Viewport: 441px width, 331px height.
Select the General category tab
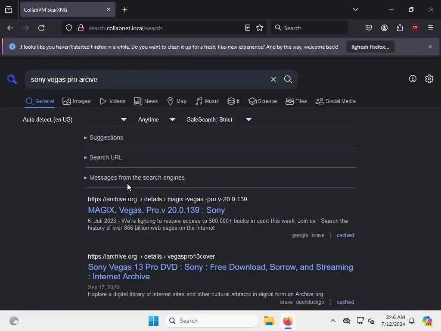click(x=40, y=101)
